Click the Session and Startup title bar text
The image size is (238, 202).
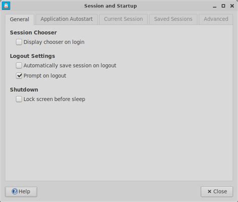point(110,6)
